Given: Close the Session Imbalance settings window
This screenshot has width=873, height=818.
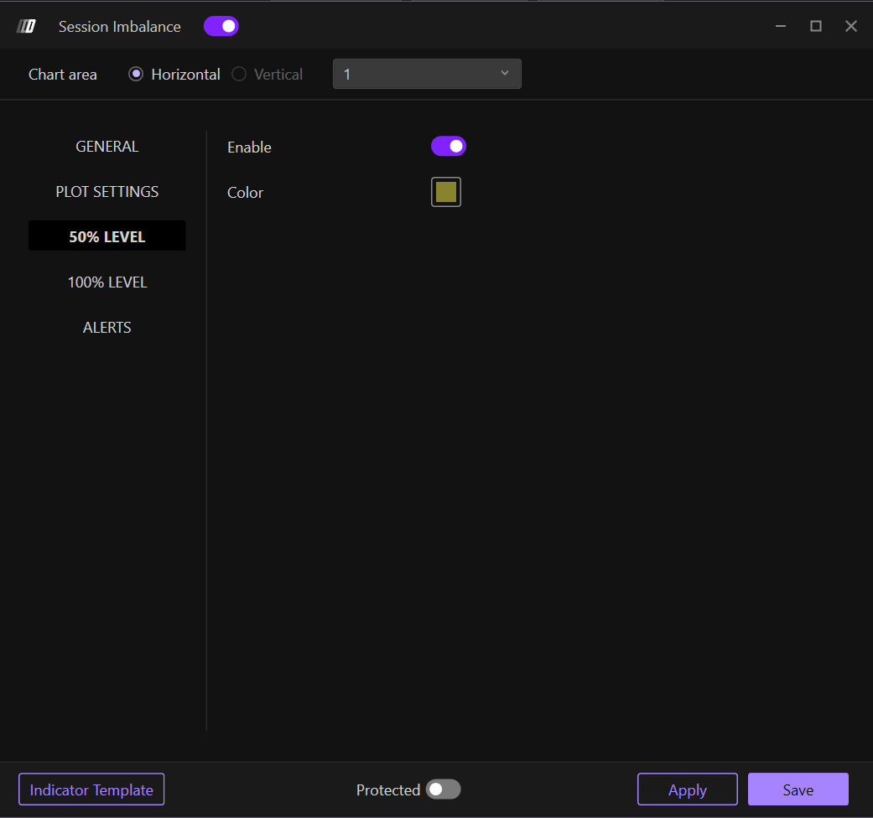Looking at the screenshot, I should 850,27.
